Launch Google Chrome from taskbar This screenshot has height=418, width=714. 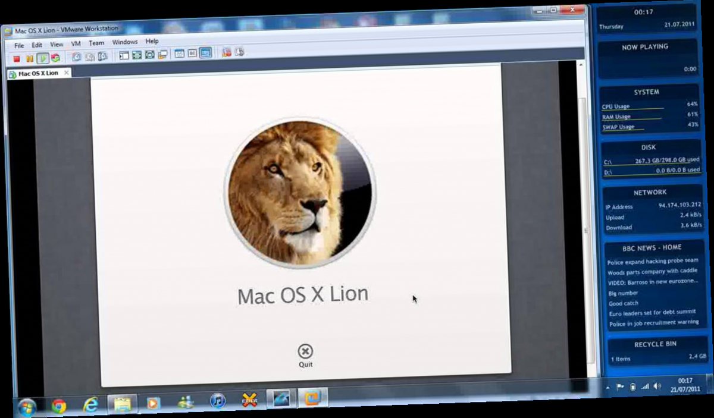click(x=58, y=406)
